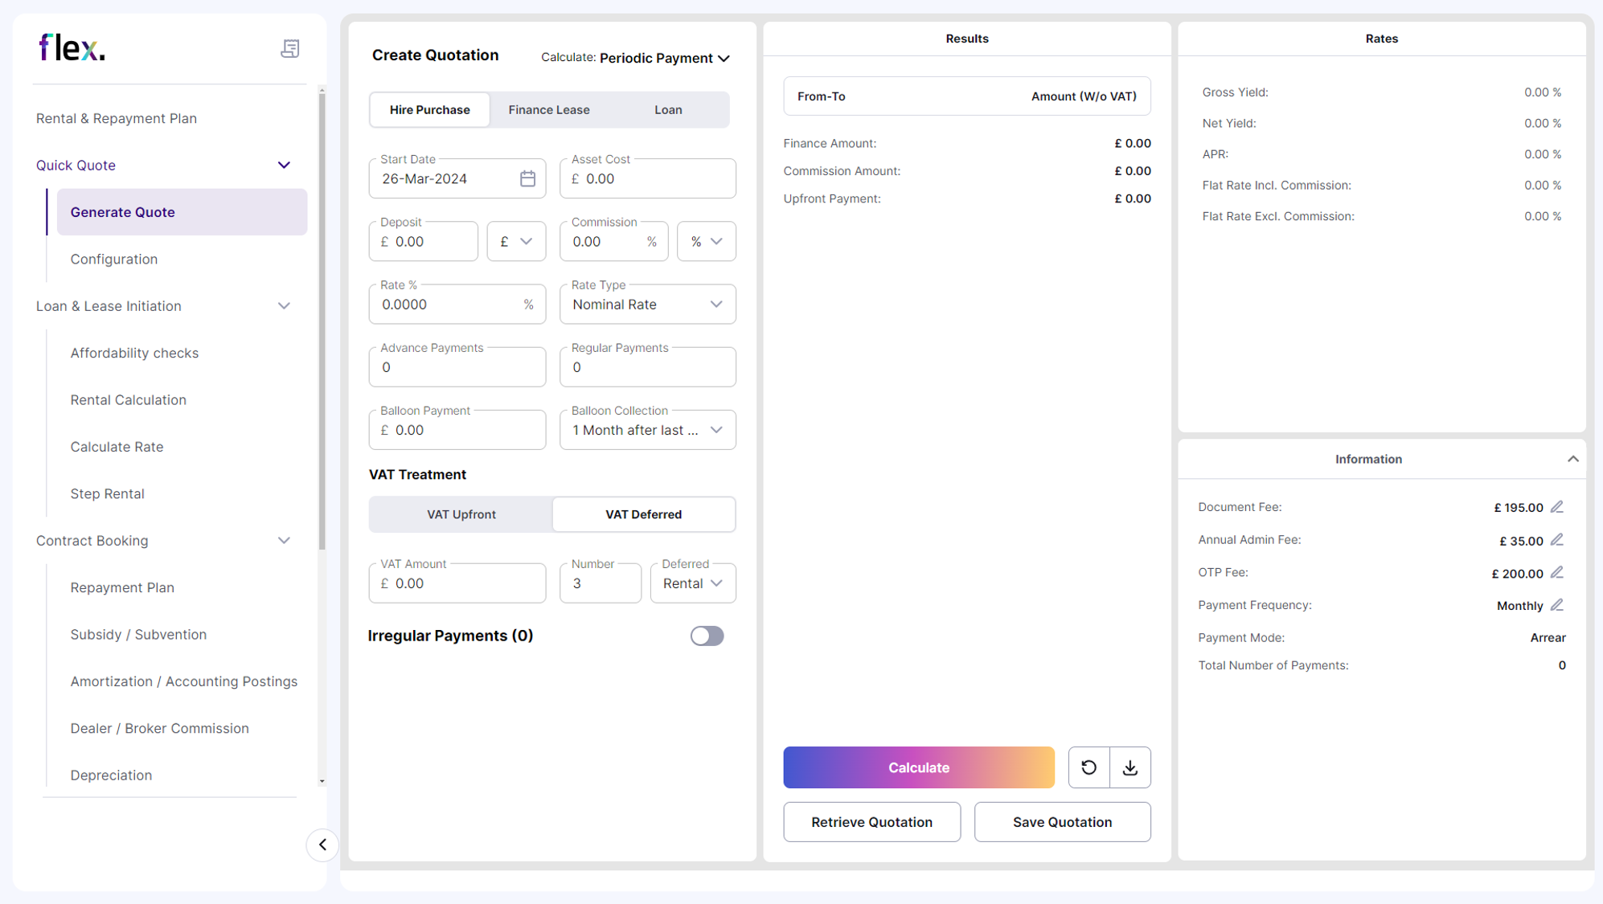Click Retrieve Quotation
This screenshot has width=1603, height=904.
pos(871,821)
